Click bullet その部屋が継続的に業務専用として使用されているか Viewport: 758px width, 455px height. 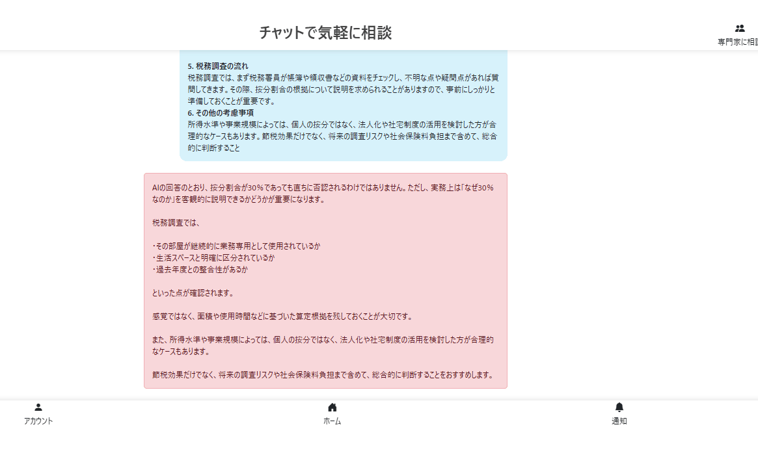point(236,246)
